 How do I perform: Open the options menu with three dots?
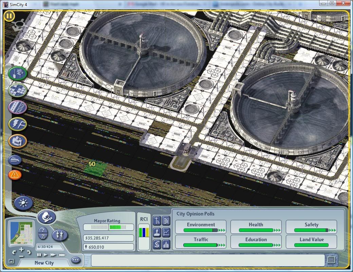76,260
